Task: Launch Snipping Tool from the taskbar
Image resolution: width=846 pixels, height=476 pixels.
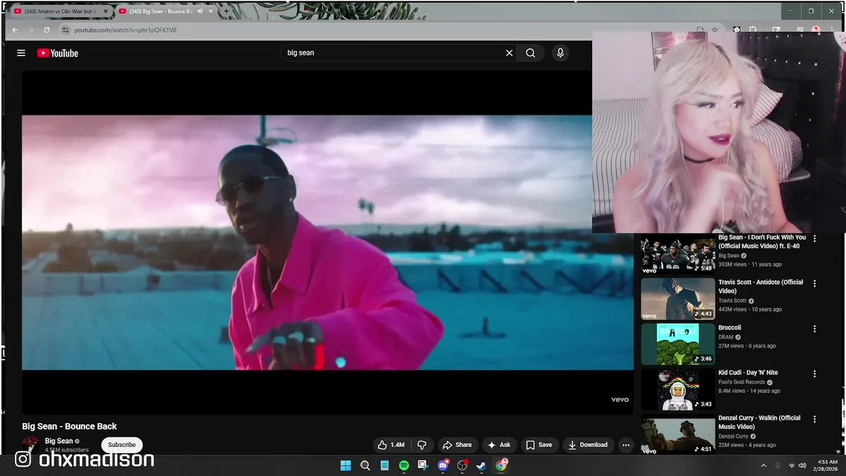Action: pyautogui.click(x=423, y=465)
